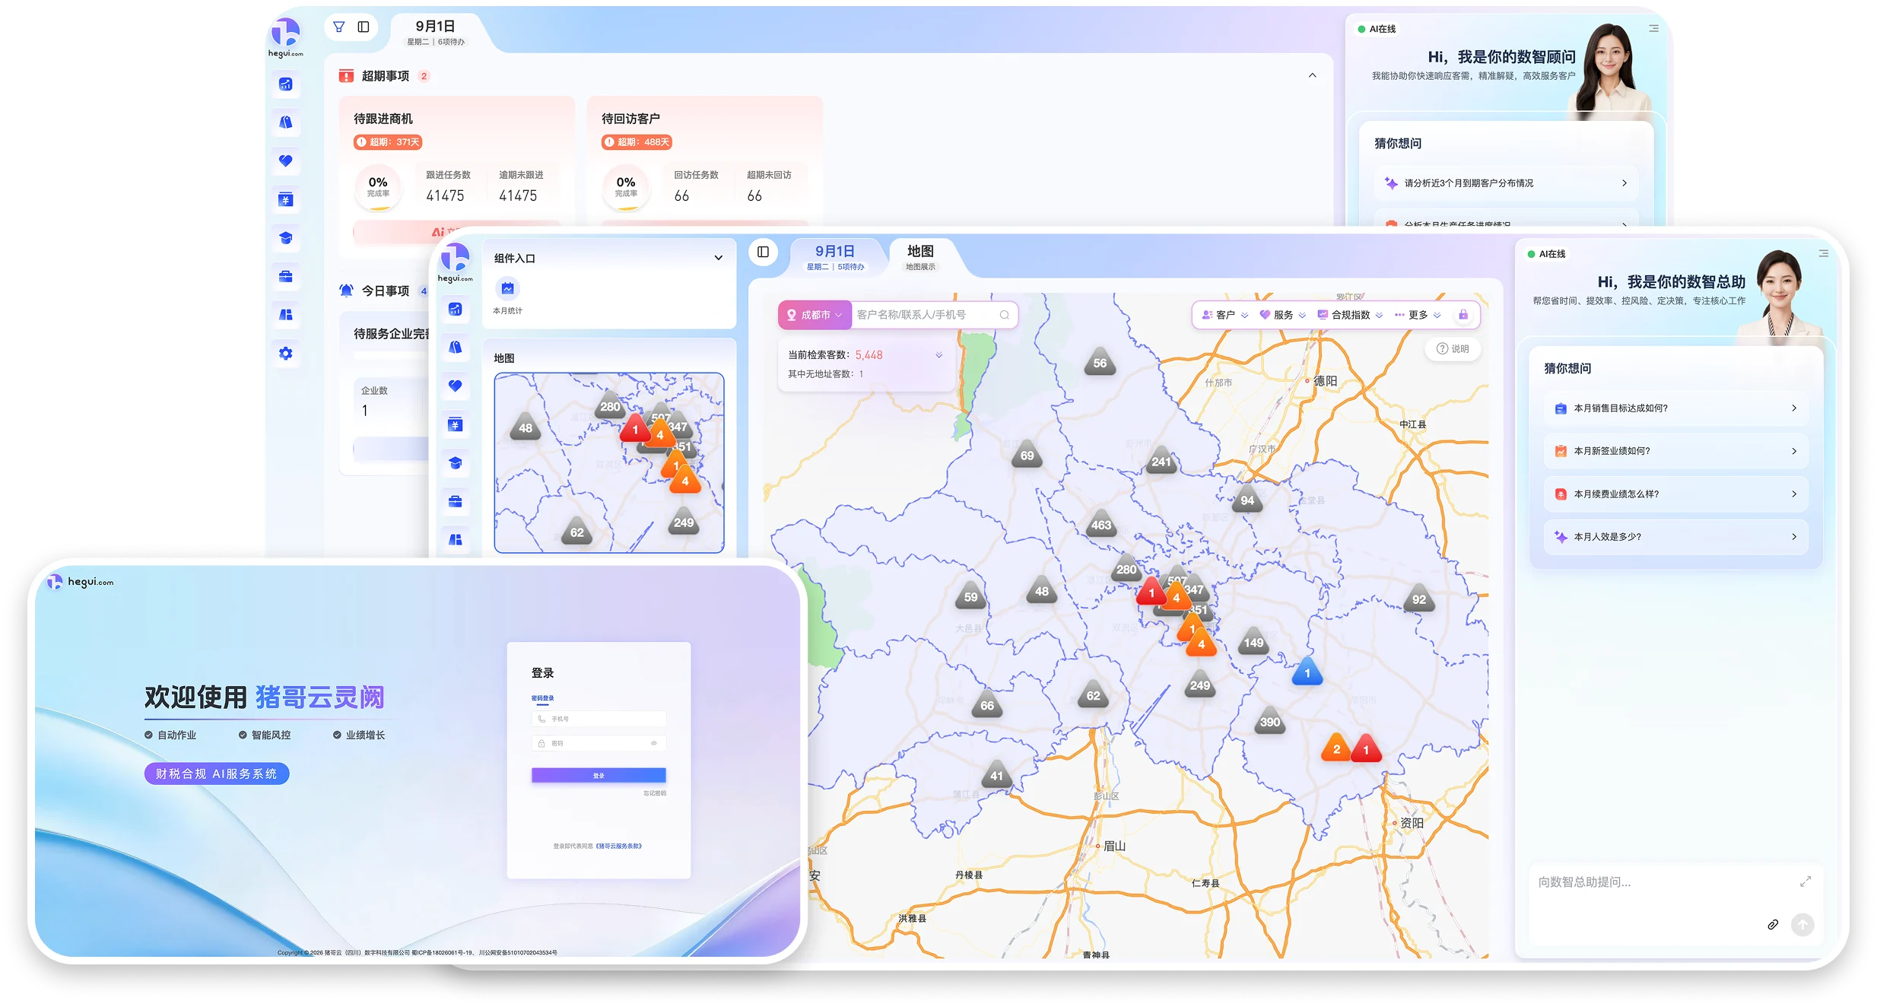Click the 待回访客户 card title
Image resolution: width=1877 pixels, height=1007 pixels.
(630, 119)
